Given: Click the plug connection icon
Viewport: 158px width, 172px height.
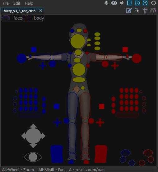Looking at the screenshot, I should pos(122,3).
